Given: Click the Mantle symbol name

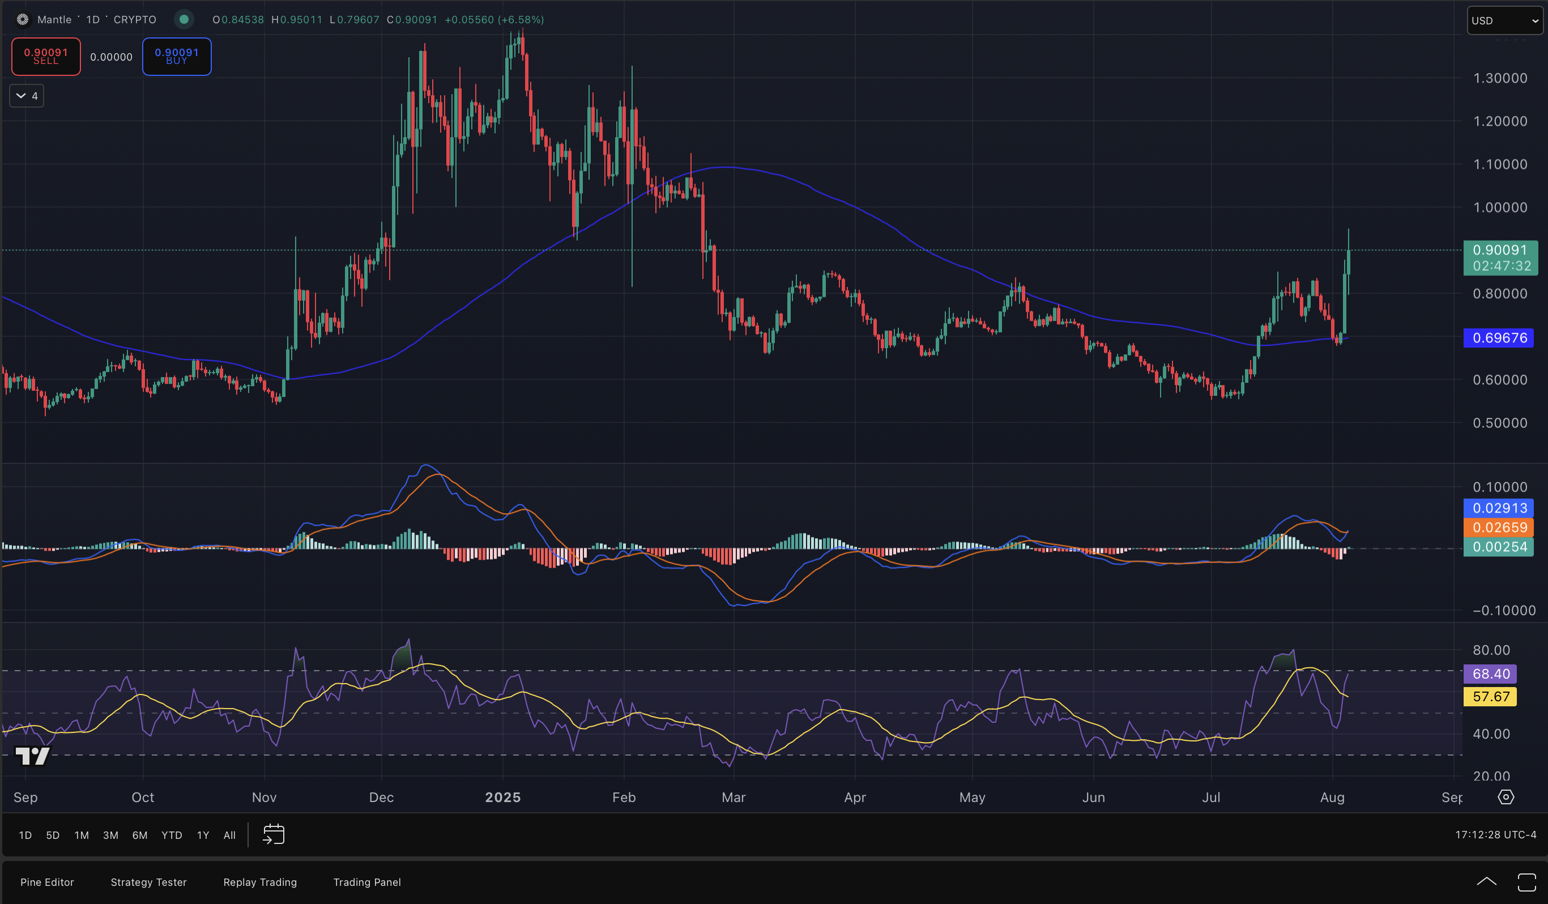Looking at the screenshot, I should 55,20.
